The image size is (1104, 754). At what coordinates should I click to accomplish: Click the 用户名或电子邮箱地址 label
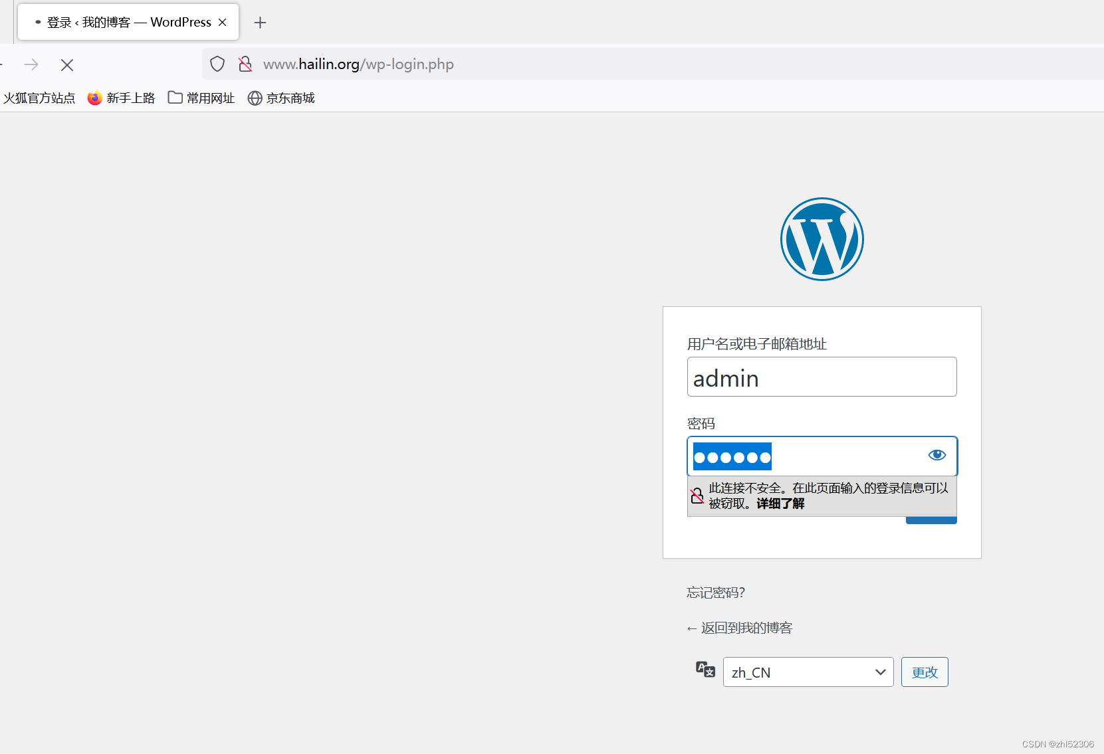click(757, 344)
